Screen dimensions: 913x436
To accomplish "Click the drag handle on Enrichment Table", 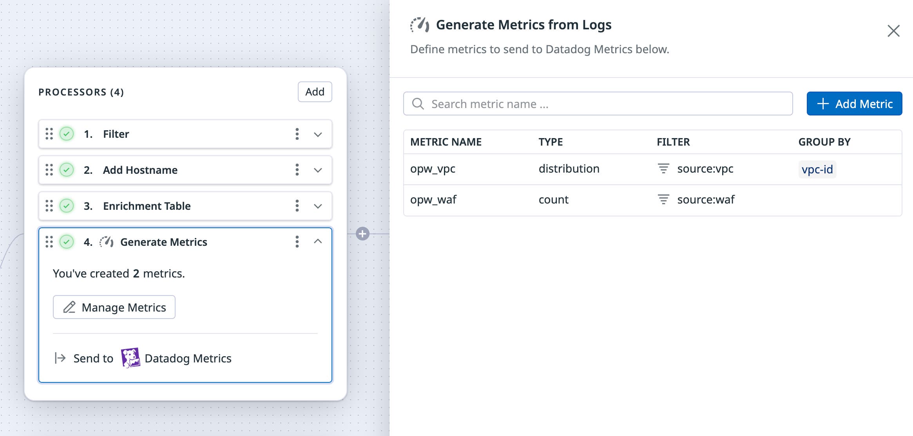I will [49, 206].
